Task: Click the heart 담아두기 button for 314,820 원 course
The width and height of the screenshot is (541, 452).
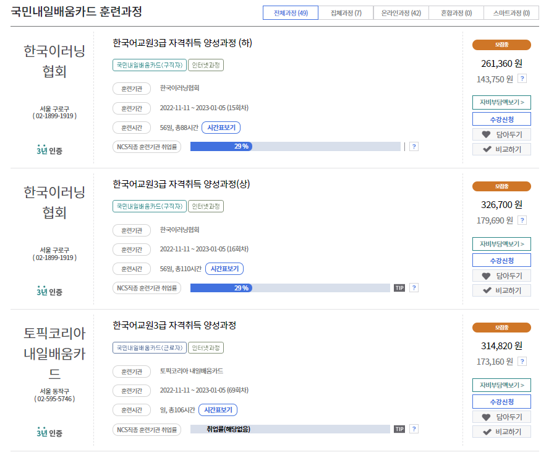Action: (501, 417)
